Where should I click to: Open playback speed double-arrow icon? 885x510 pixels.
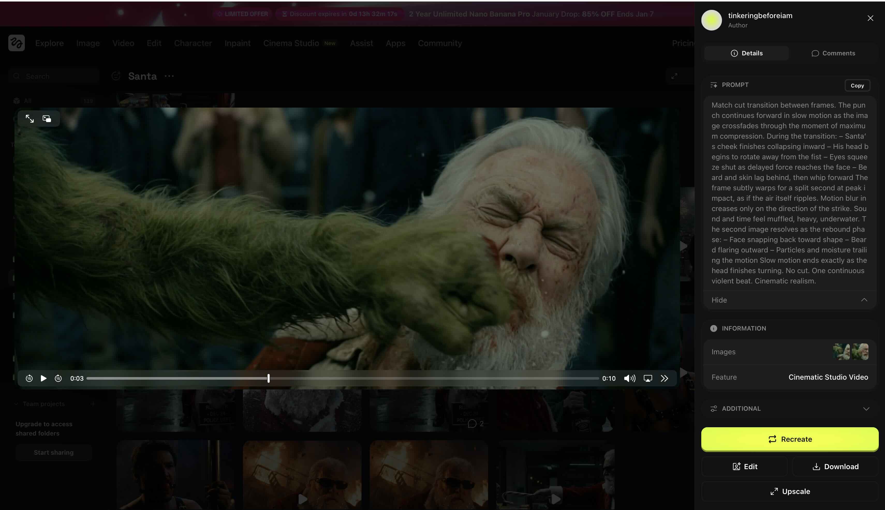664,378
